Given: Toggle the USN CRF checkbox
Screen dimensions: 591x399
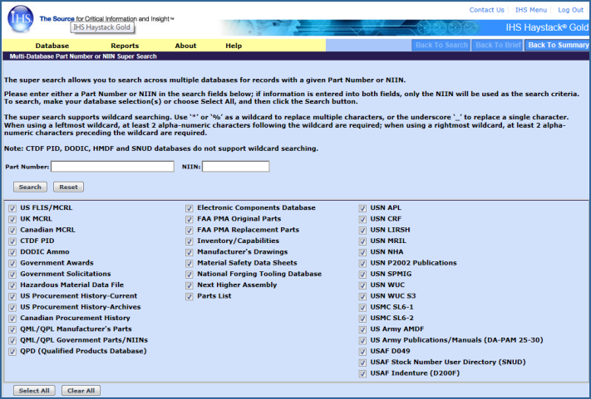Looking at the screenshot, I should pos(362,219).
